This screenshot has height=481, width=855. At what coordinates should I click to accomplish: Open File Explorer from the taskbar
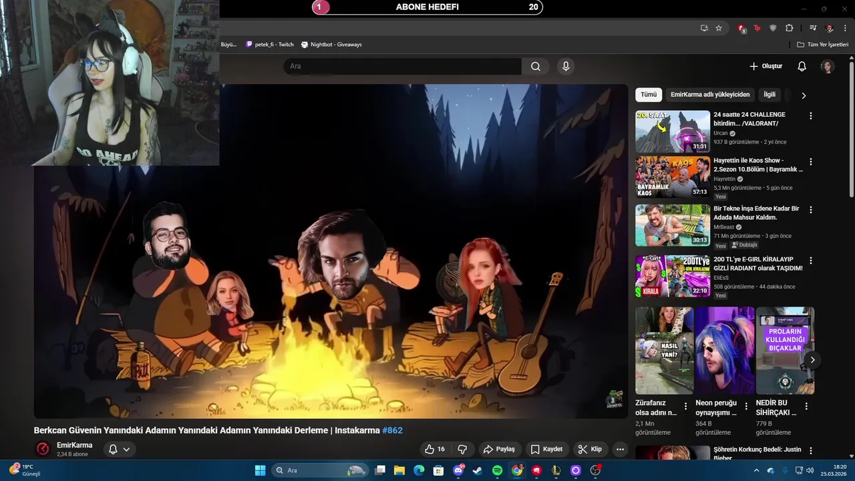[399, 470]
